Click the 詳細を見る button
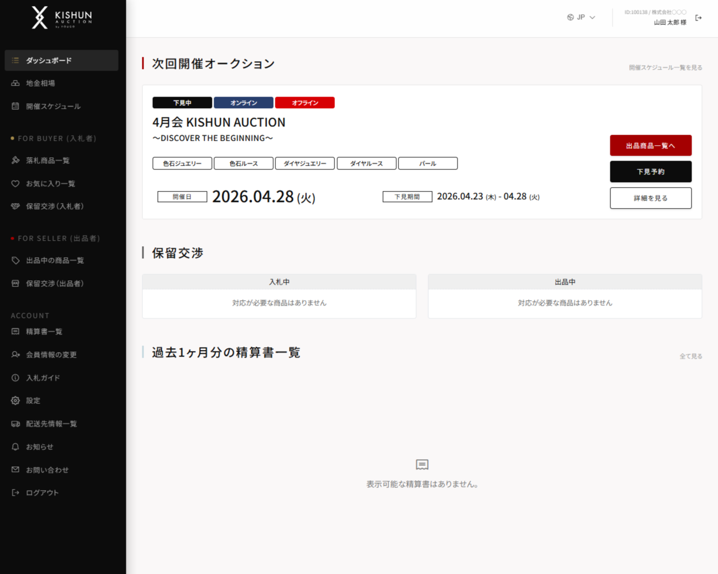The image size is (718, 574). [x=650, y=198]
